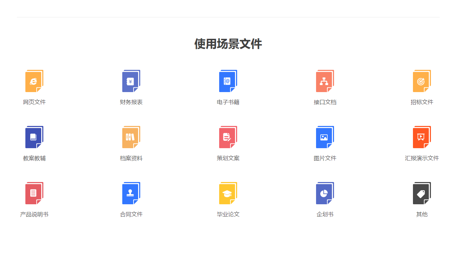Open the 其他 other category icon

421,193
